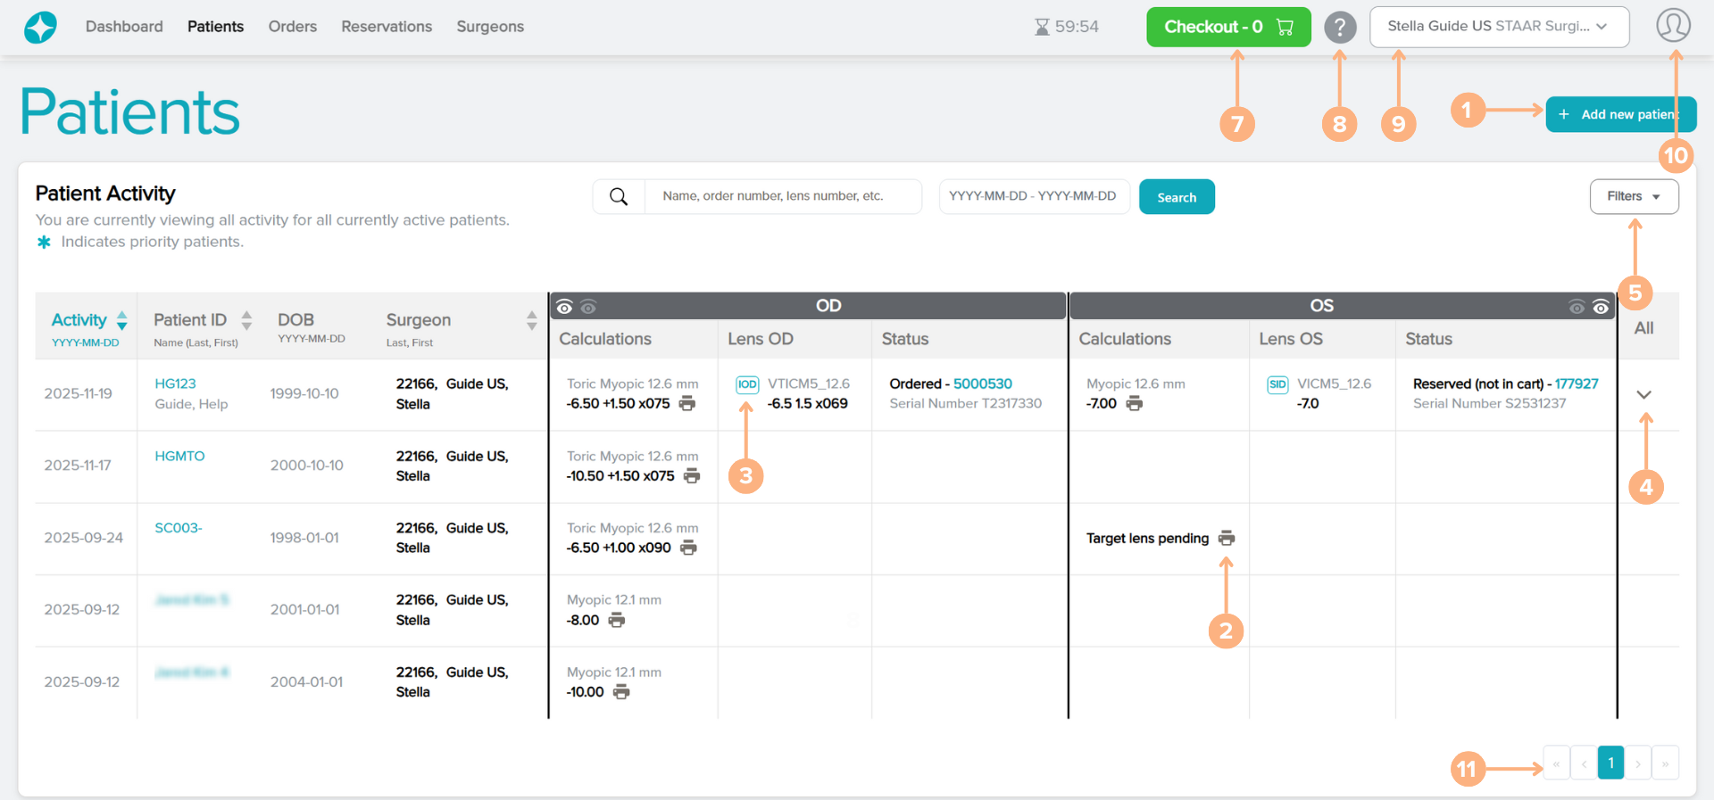Toggle the rightmost OS eye visibility icon
This screenshot has height=800, width=1714.
coord(1601,308)
